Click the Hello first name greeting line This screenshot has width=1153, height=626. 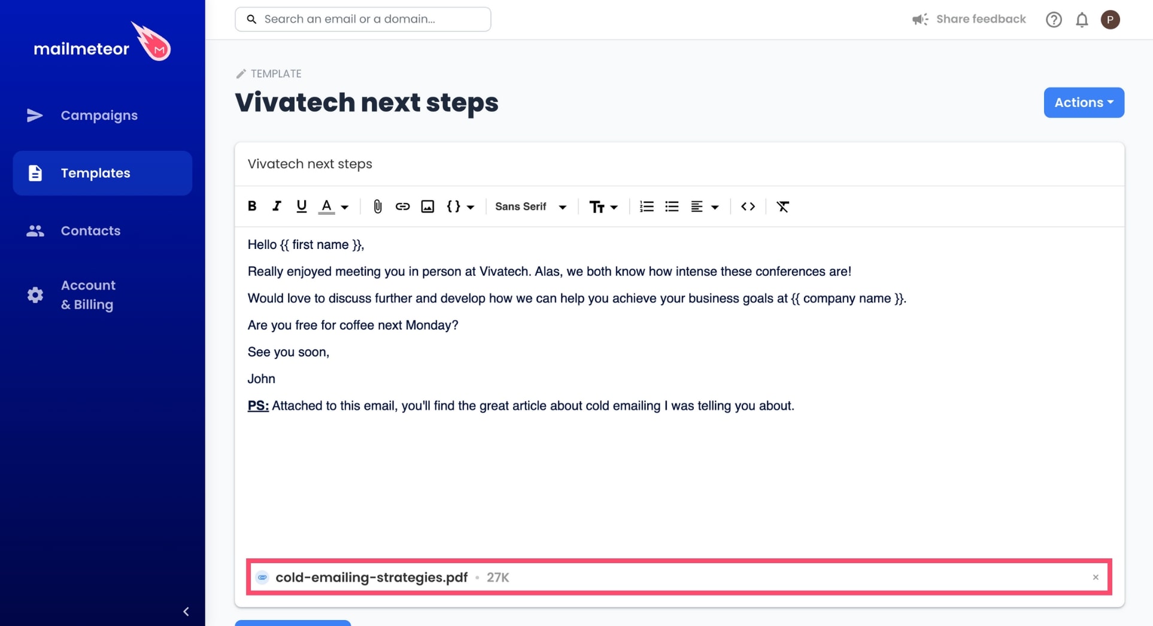[x=306, y=245]
